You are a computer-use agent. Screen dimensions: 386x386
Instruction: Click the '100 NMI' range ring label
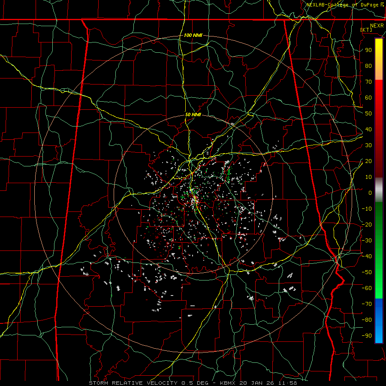[x=193, y=35]
